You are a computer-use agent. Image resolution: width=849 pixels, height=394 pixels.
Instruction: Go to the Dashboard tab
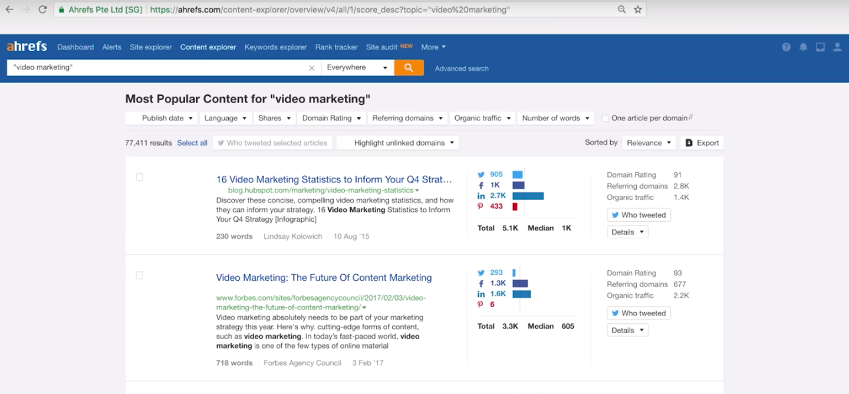[75, 47]
